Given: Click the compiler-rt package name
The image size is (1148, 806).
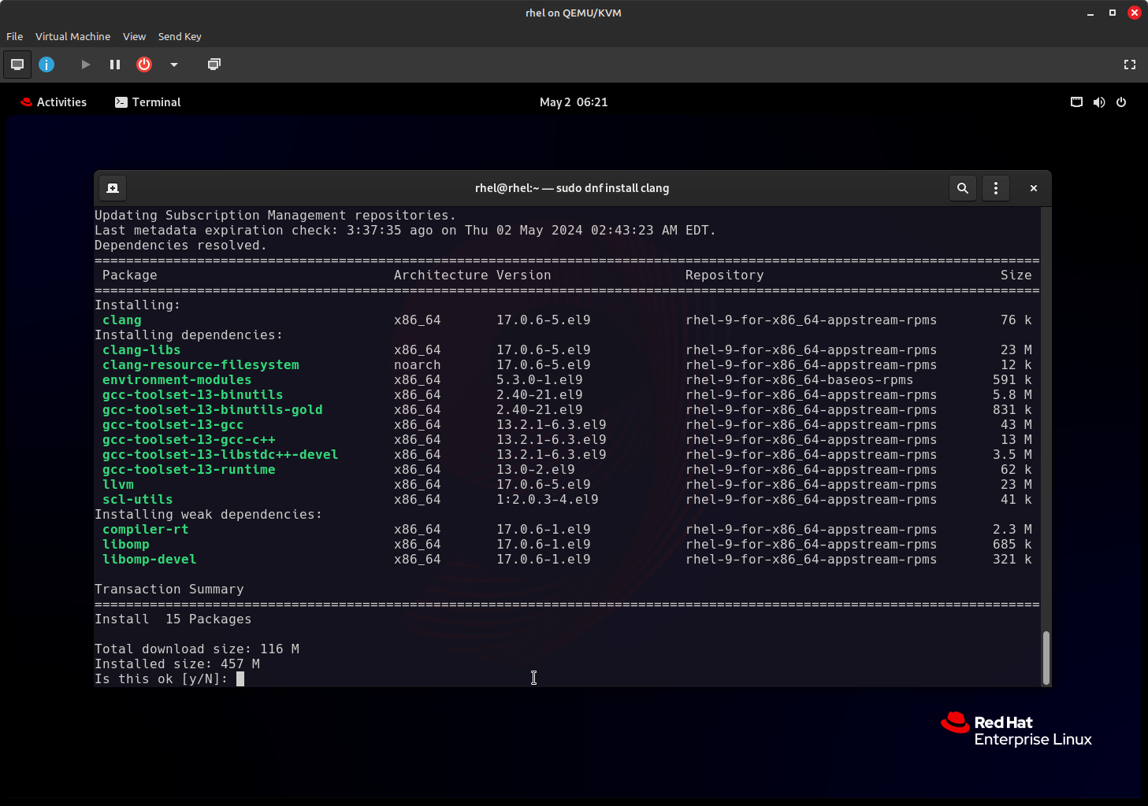Looking at the screenshot, I should (146, 530).
